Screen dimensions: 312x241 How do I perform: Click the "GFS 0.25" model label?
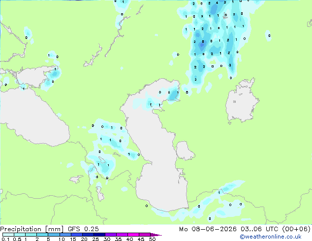[x=83, y=229]
